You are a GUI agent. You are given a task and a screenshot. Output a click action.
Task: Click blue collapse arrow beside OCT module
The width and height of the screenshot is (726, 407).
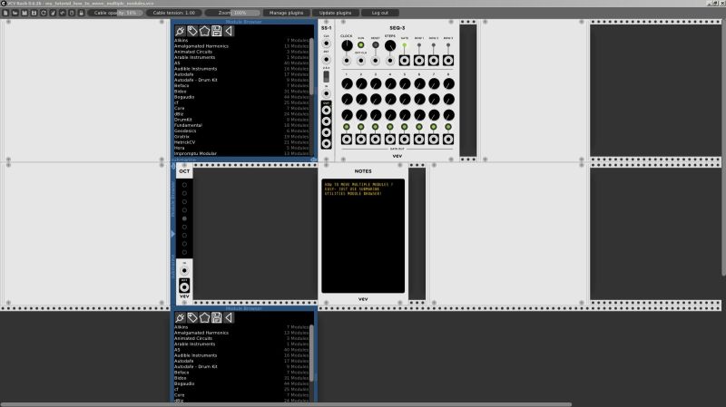[173, 234]
